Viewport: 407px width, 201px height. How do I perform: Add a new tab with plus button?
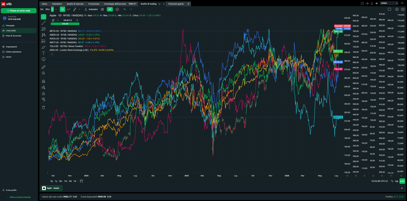(x=189, y=4)
